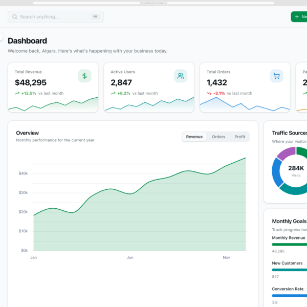Image resolution: width=307 pixels, height=307 pixels.
Task: Click the 48,295 value under Monthly Revenue
Action: 278,251
